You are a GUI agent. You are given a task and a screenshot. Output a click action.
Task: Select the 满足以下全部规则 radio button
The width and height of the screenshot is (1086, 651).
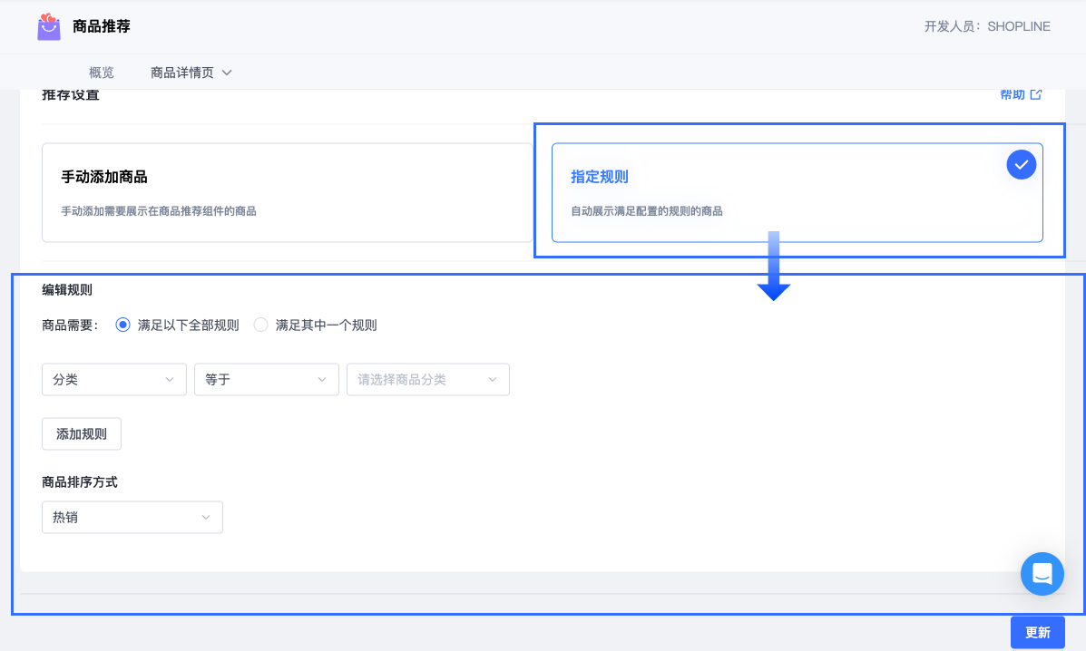[122, 325]
